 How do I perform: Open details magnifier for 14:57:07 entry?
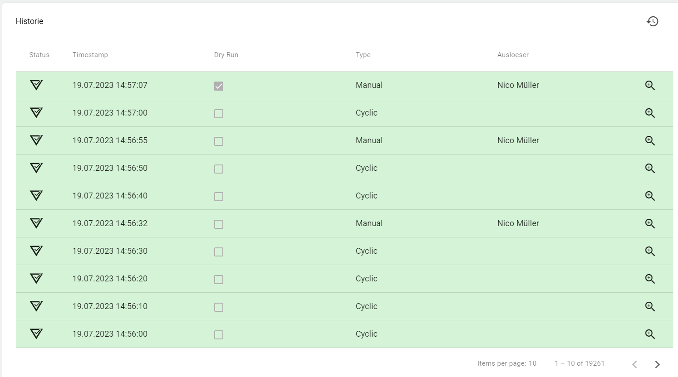click(650, 85)
